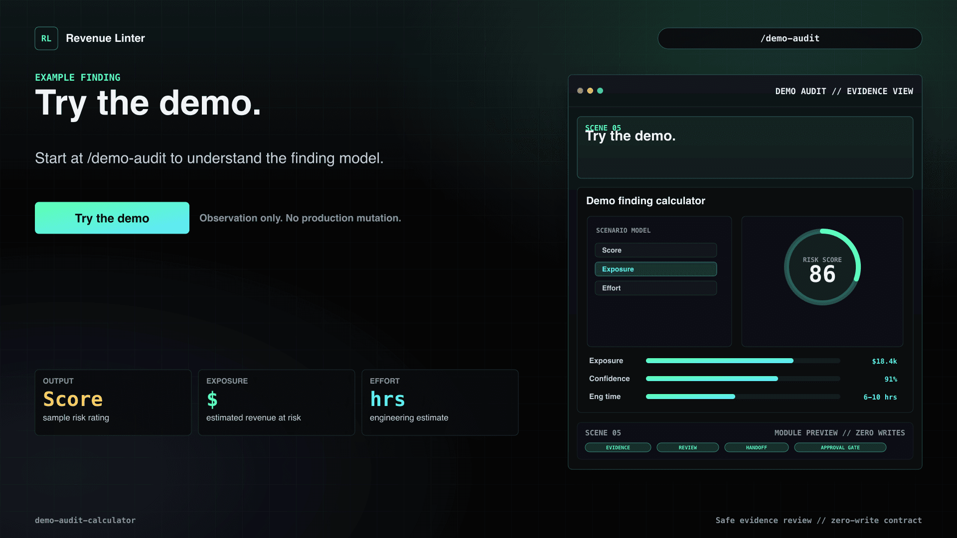
Task: Click the green window dot
Action: click(600, 91)
